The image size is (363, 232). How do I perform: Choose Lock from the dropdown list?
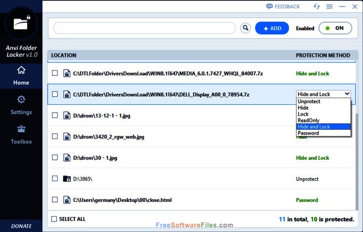coord(324,114)
